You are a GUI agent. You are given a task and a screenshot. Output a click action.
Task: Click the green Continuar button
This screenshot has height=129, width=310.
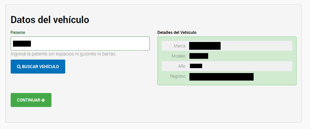click(31, 100)
